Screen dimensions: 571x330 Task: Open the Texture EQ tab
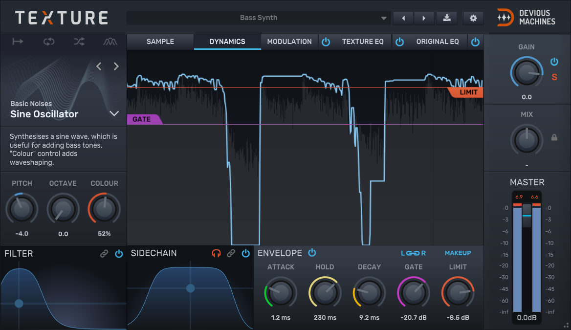coord(363,42)
